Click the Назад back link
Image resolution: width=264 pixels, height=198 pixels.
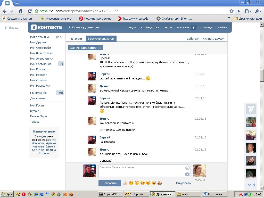[x=11, y=28]
